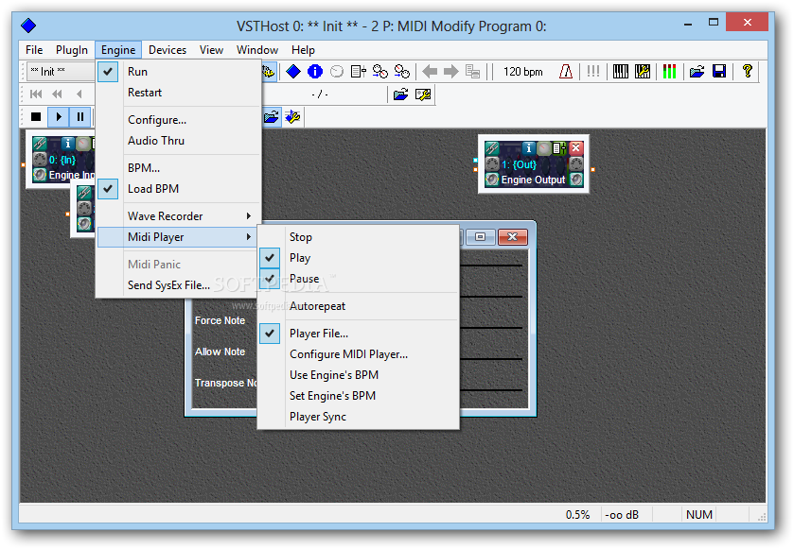The image size is (794, 549).
Task: Click chain link icon on Engine Input module
Action: pos(40,144)
